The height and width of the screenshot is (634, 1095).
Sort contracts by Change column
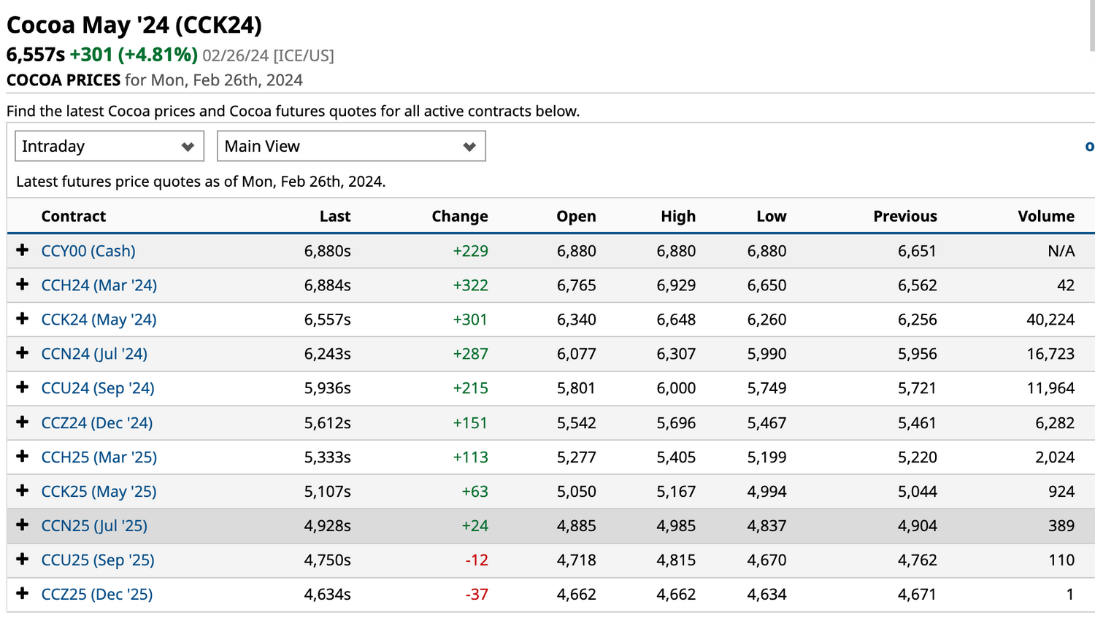click(460, 216)
